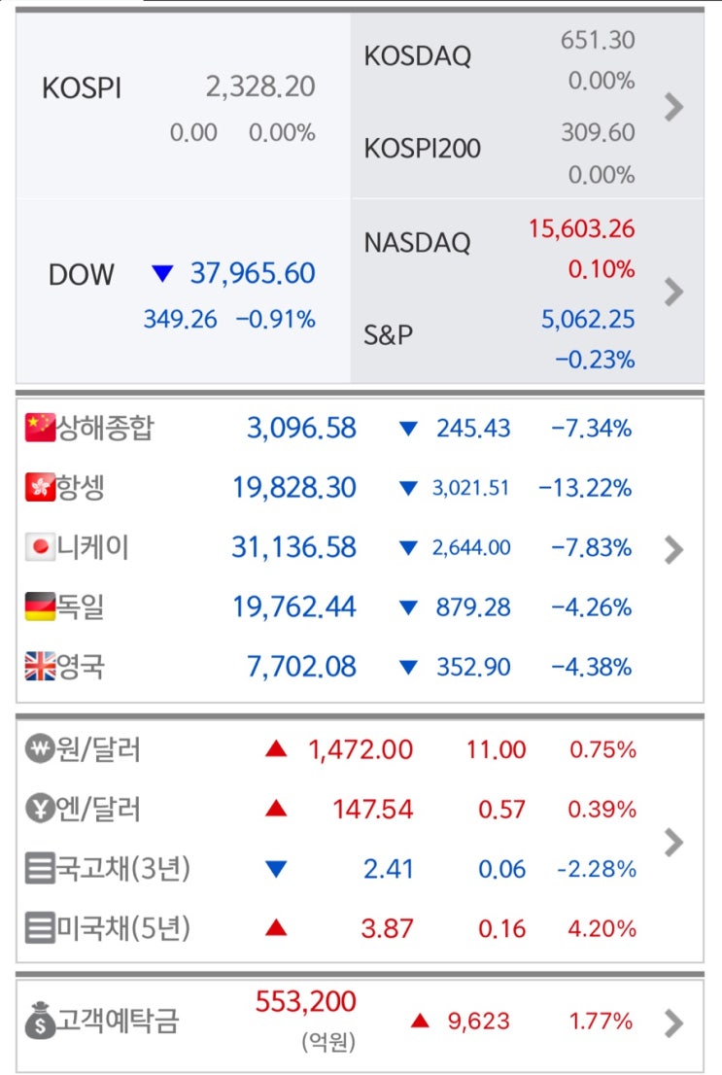The height and width of the screenshot is (1075, 722).
Task: Tap the won currency icon
Action: (40, 750)
